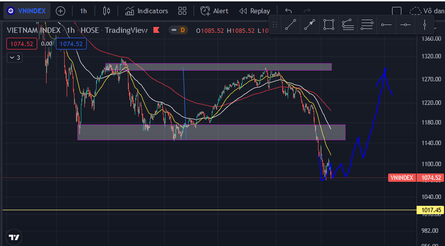
Task: Click the 0.00 spread value
Action: (46, 44)
